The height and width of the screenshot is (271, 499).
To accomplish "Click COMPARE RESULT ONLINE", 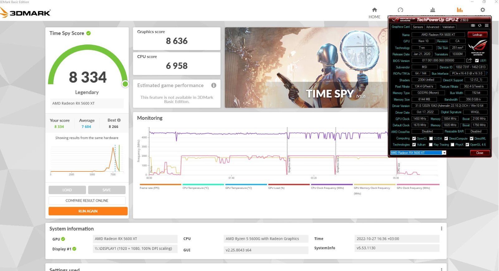I will click(x=87, y=200).
